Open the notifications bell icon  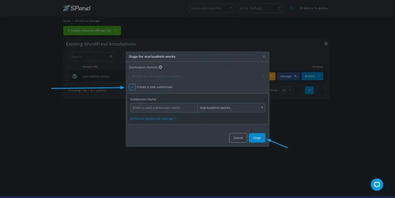tap(291, 8)
